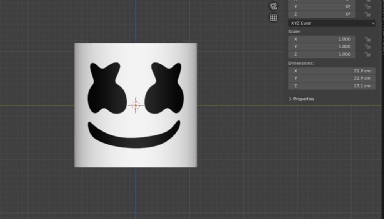This screenshot has height=219, width=384.
Task: Open the XYZ Euler rotation mode dropdown
Action: [x=332, y=23]
